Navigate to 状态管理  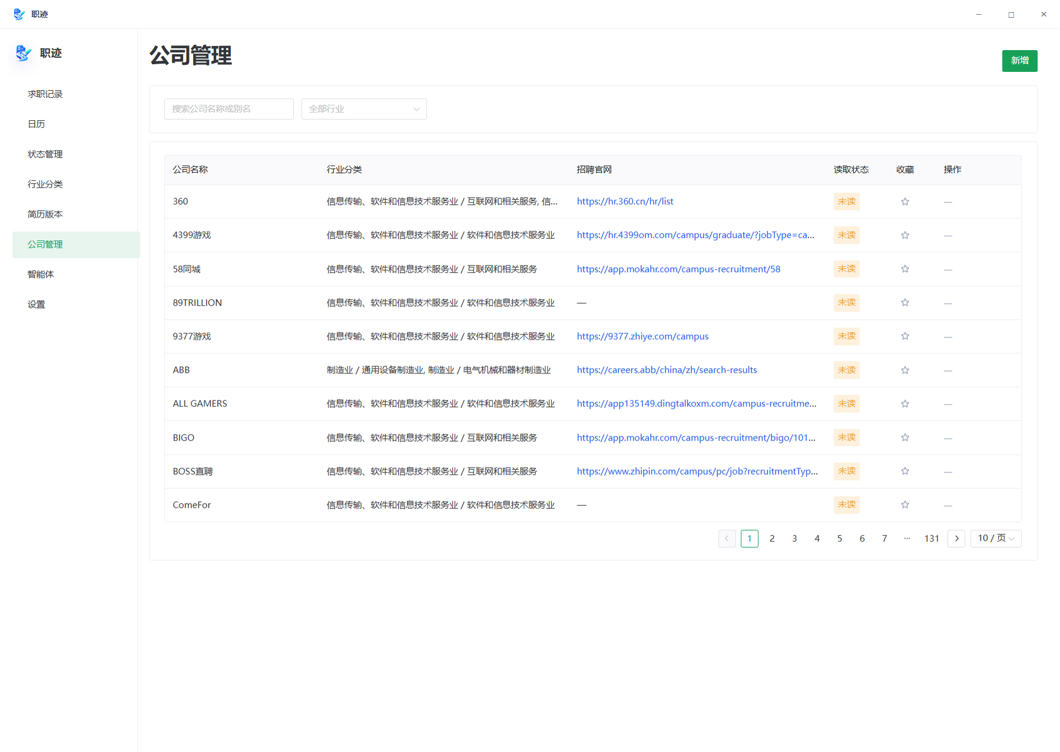[76, 154]
